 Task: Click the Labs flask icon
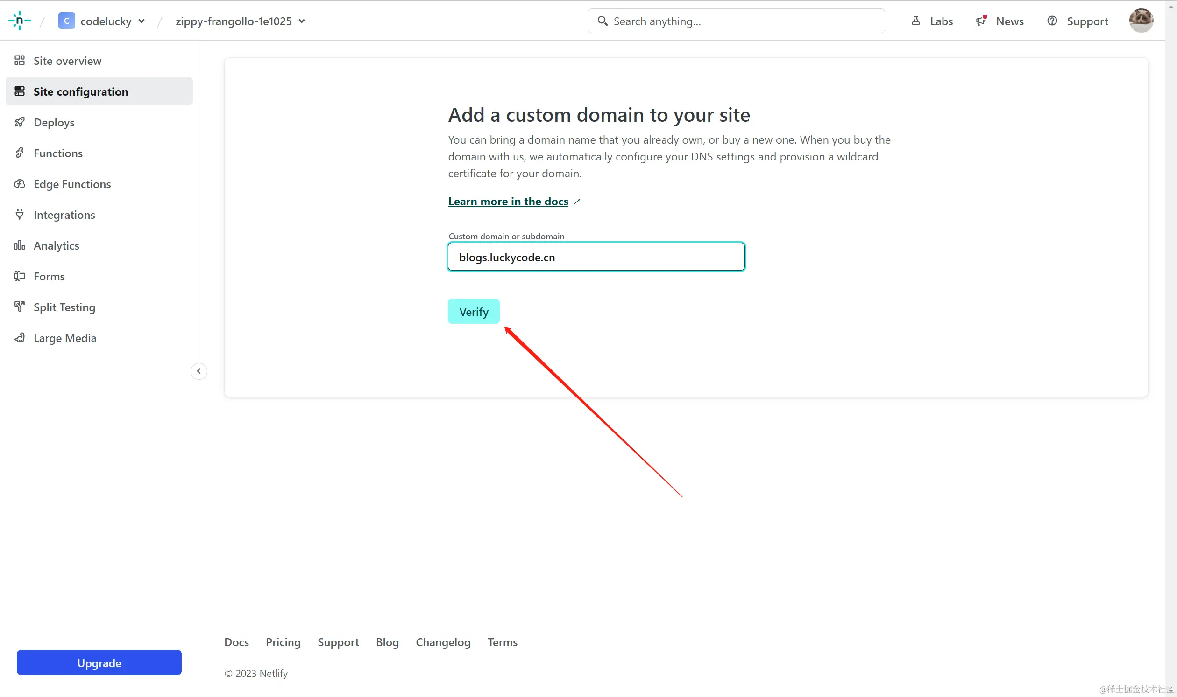915,21
